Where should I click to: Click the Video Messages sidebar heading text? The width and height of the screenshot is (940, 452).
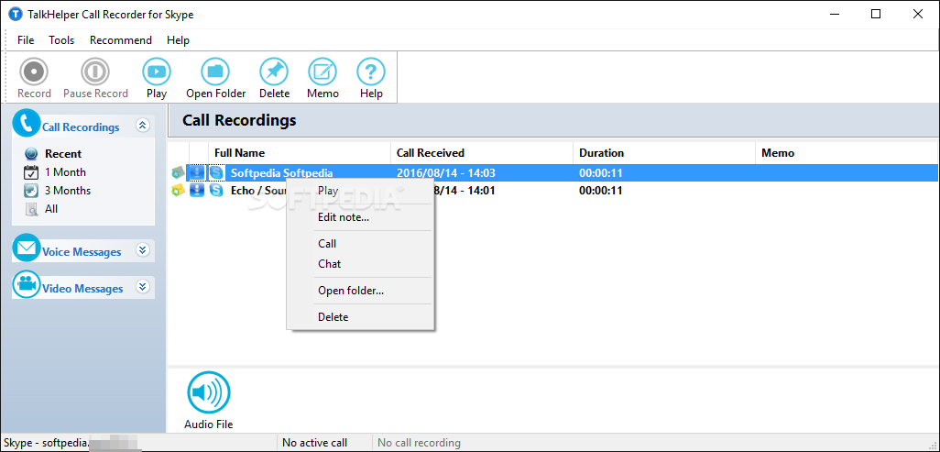pos(82,289)
